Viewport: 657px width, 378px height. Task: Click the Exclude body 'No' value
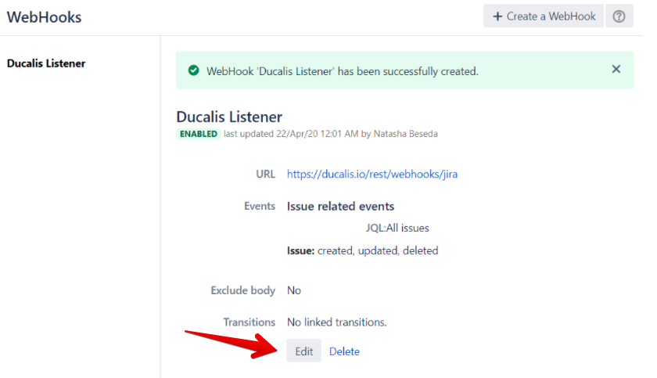294,290
